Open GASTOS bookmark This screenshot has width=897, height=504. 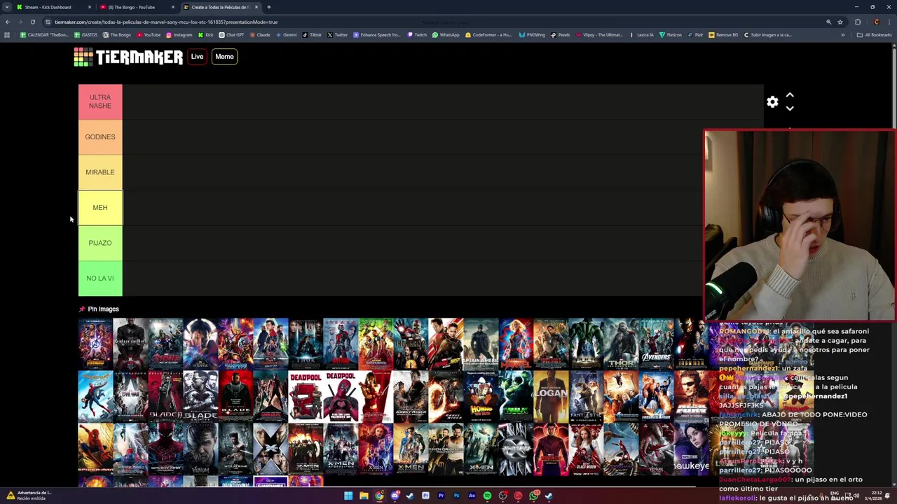[x=86, y=35]
